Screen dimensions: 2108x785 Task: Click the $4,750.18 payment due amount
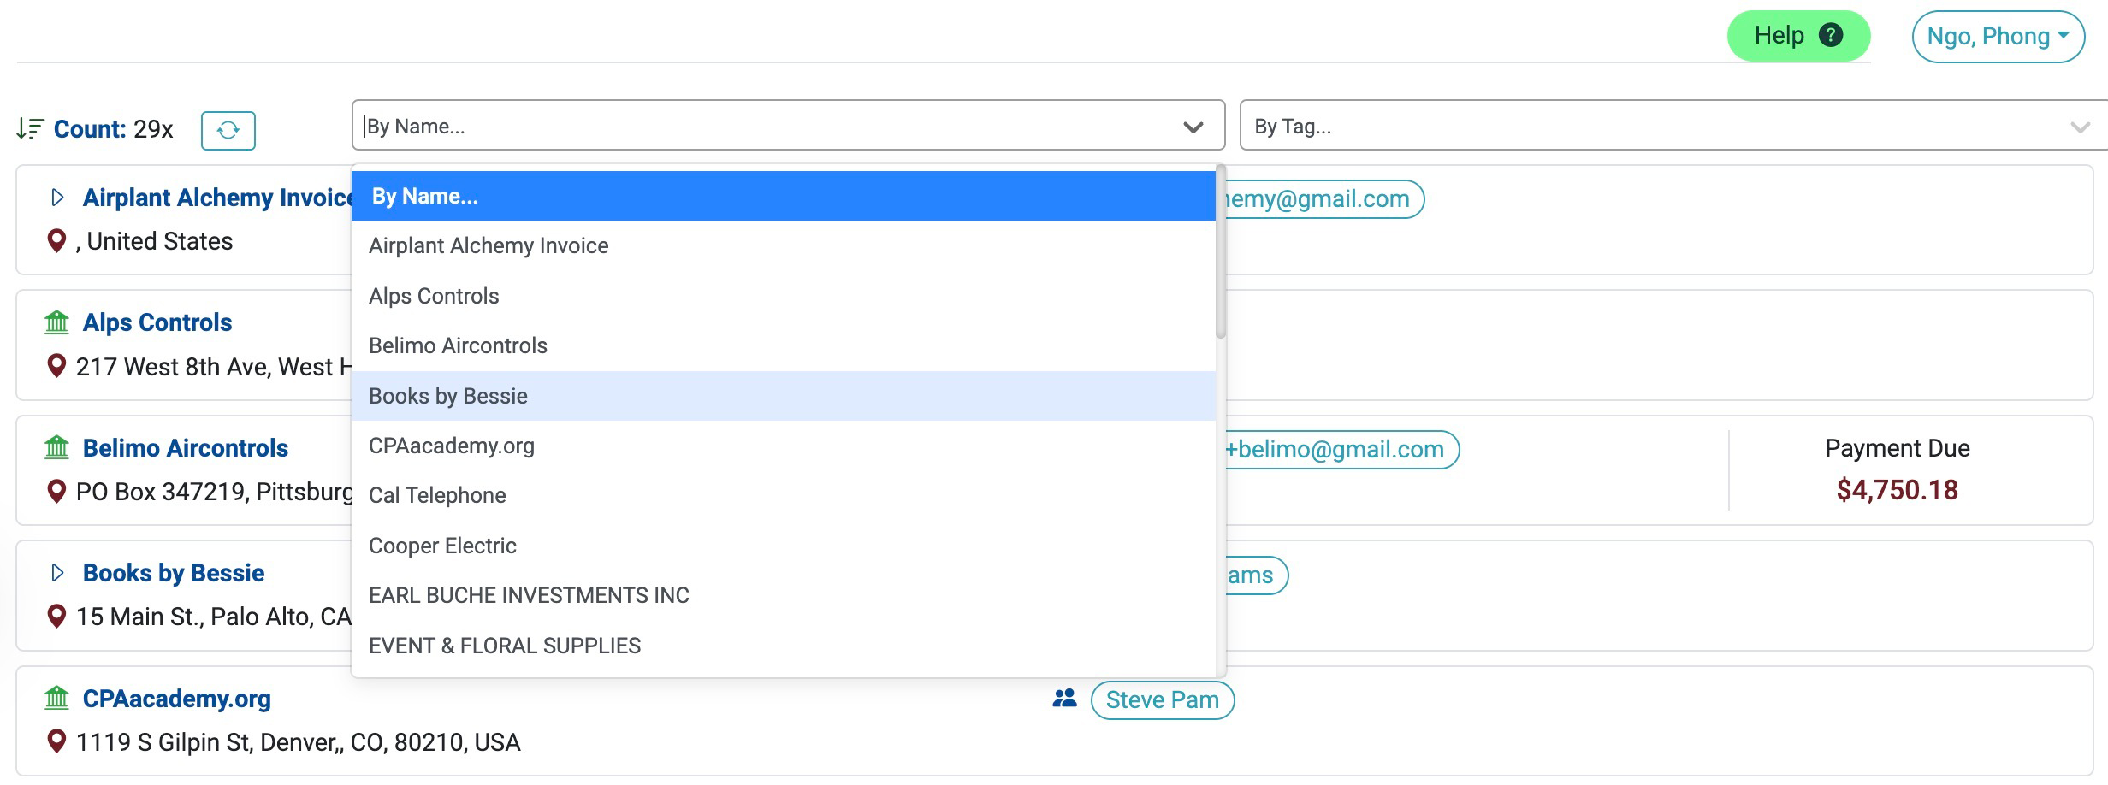(x=1898, y=490)
